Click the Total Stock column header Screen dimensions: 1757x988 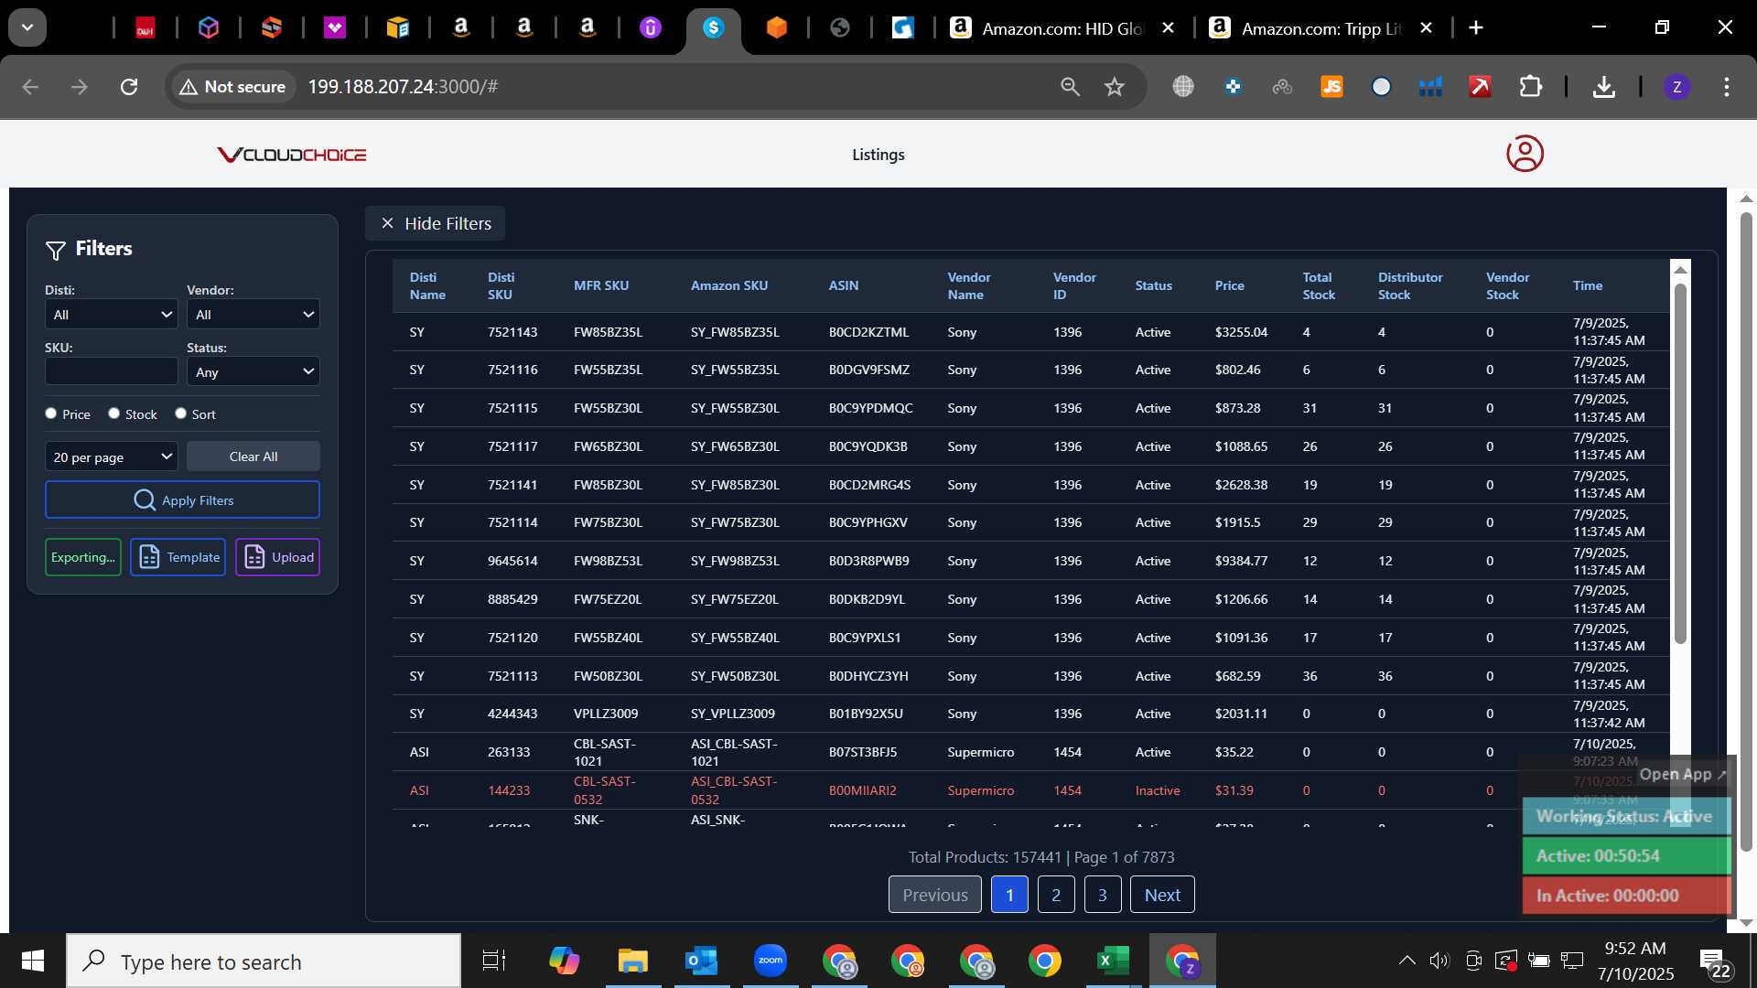coord(1319,285)
